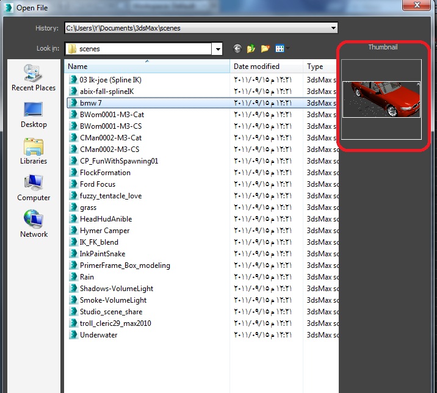Close the Open File dialog

coord(417,5)
